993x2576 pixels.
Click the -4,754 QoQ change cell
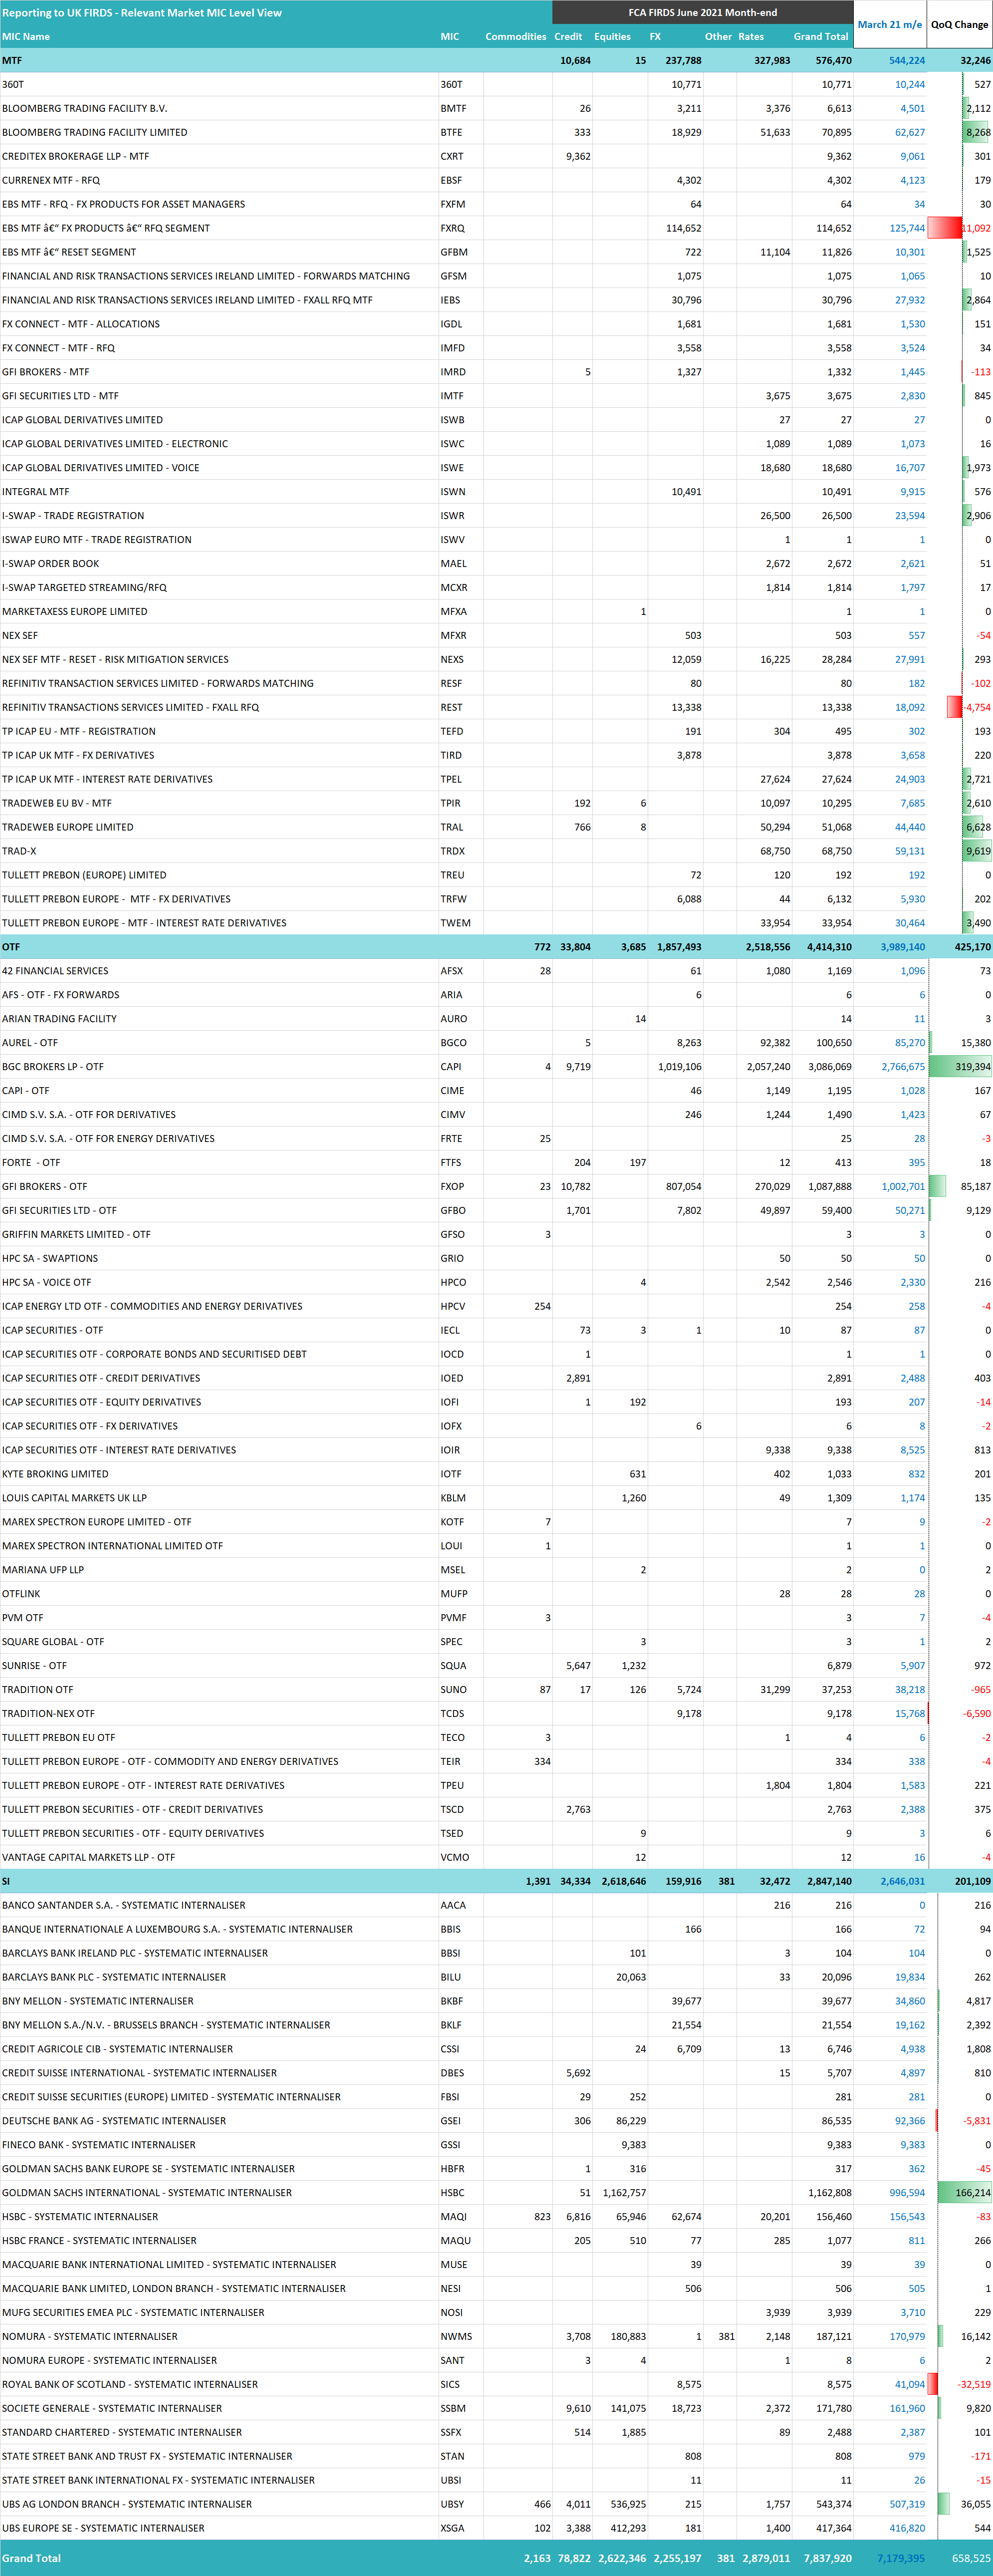point(960,707)
